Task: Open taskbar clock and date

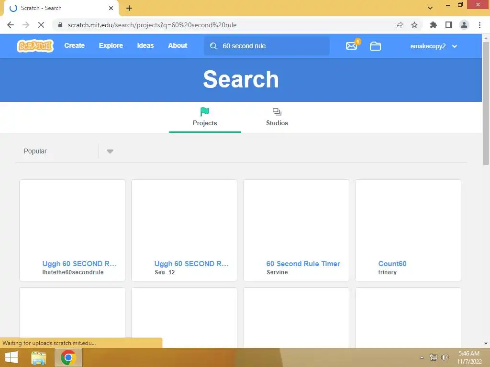Action: 469,357
